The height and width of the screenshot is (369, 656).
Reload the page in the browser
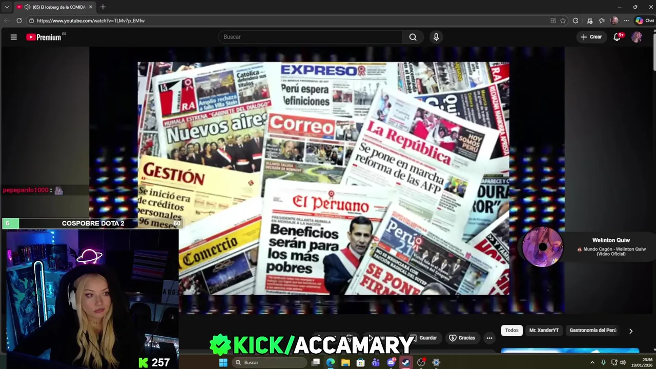coord(19,20)
